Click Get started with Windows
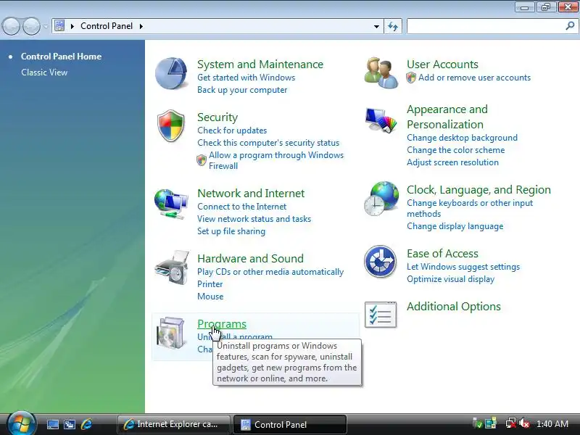580x435 pixels. pos(246,78)
